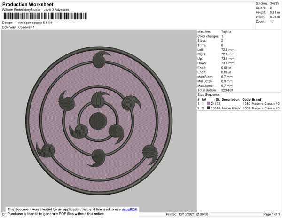Select the Up value 73.8 mm

(227, 59)
